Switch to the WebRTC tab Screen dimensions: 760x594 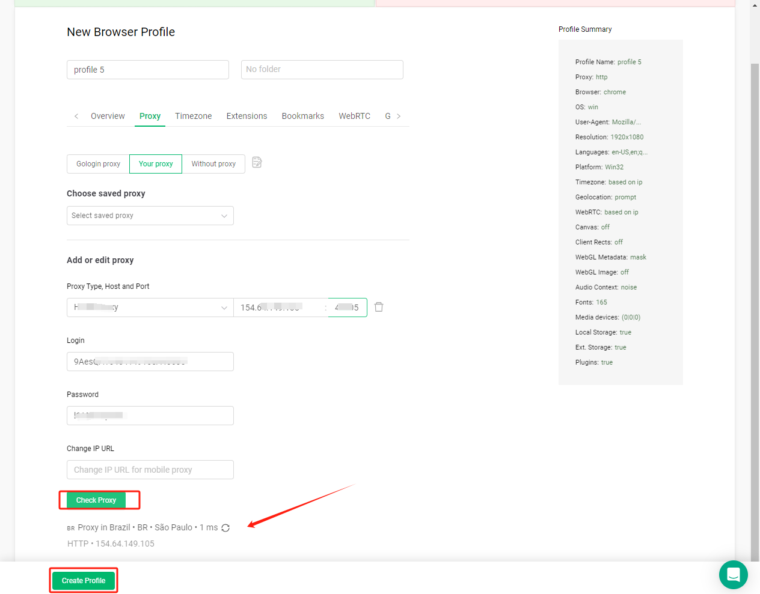tap(354, 116)
